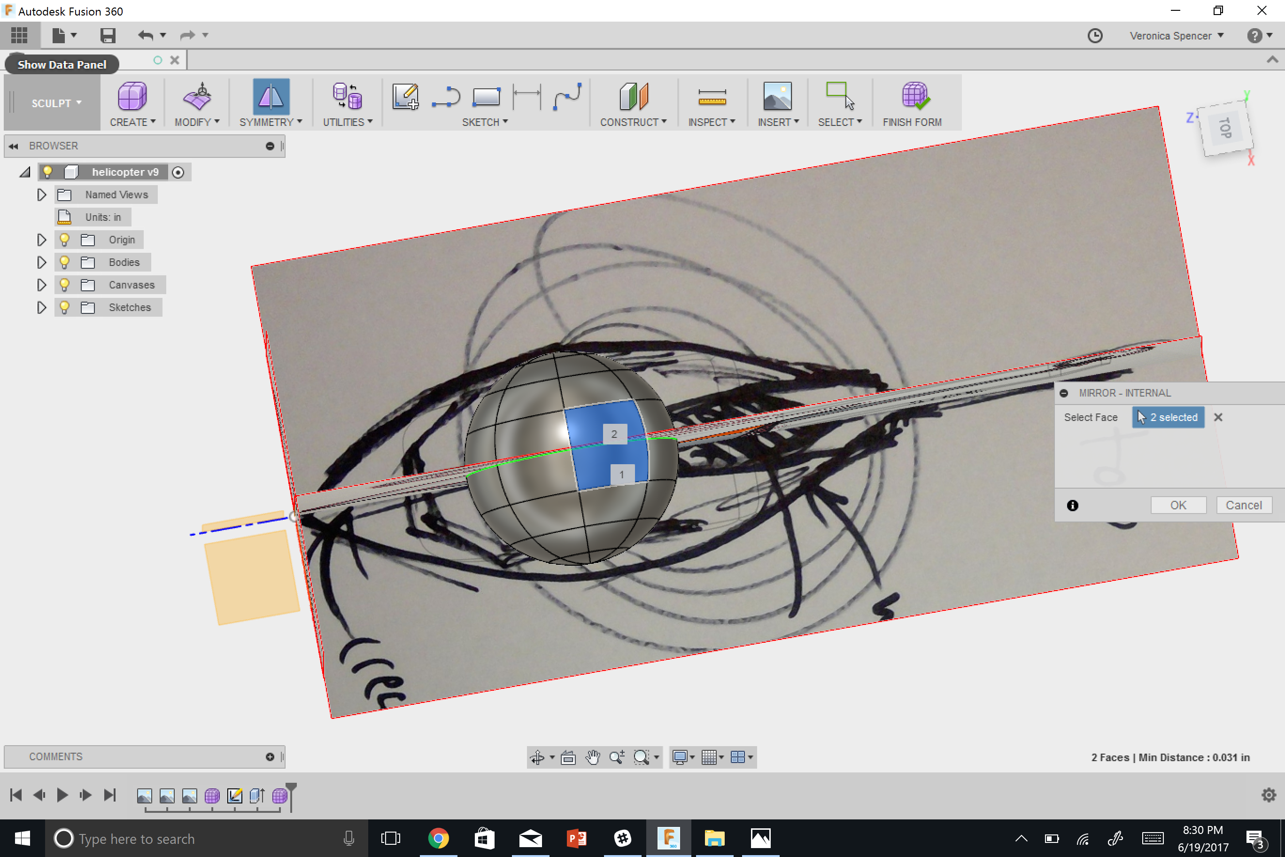Select the Pan hand tool
The width and height of the screenshot is (1285, 857).
(593, 757)
